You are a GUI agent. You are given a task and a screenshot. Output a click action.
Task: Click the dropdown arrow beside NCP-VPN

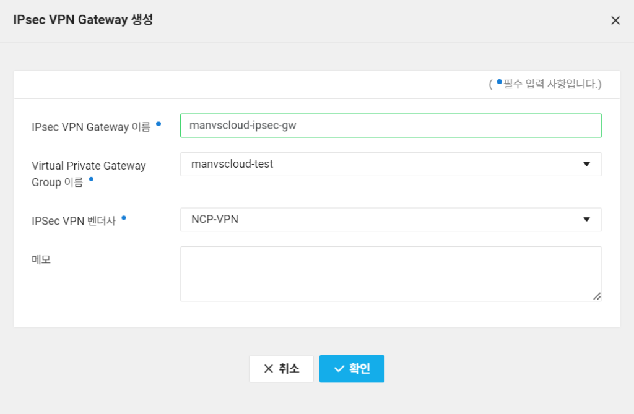(x=586, y=219)
